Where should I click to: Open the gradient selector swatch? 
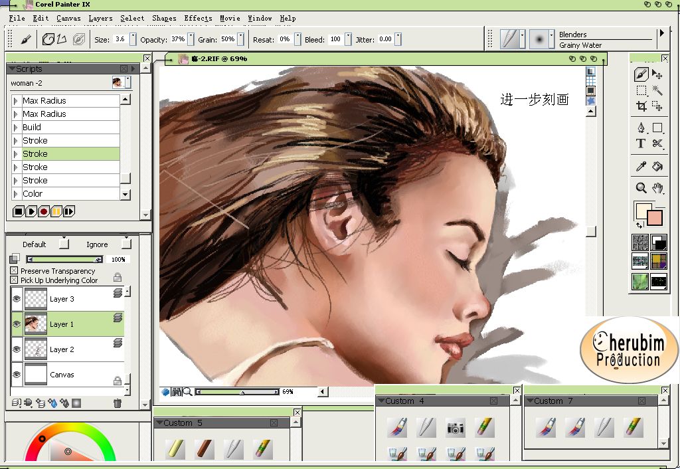pyautogui.click(x=658, y=242)
